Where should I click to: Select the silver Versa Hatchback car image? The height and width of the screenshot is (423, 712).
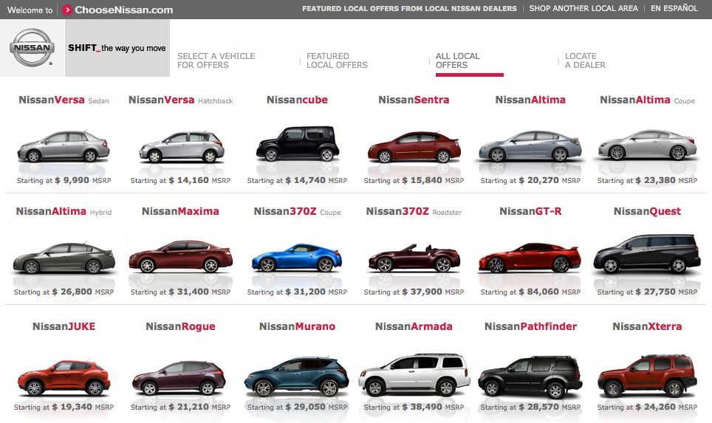coord(182,147)
